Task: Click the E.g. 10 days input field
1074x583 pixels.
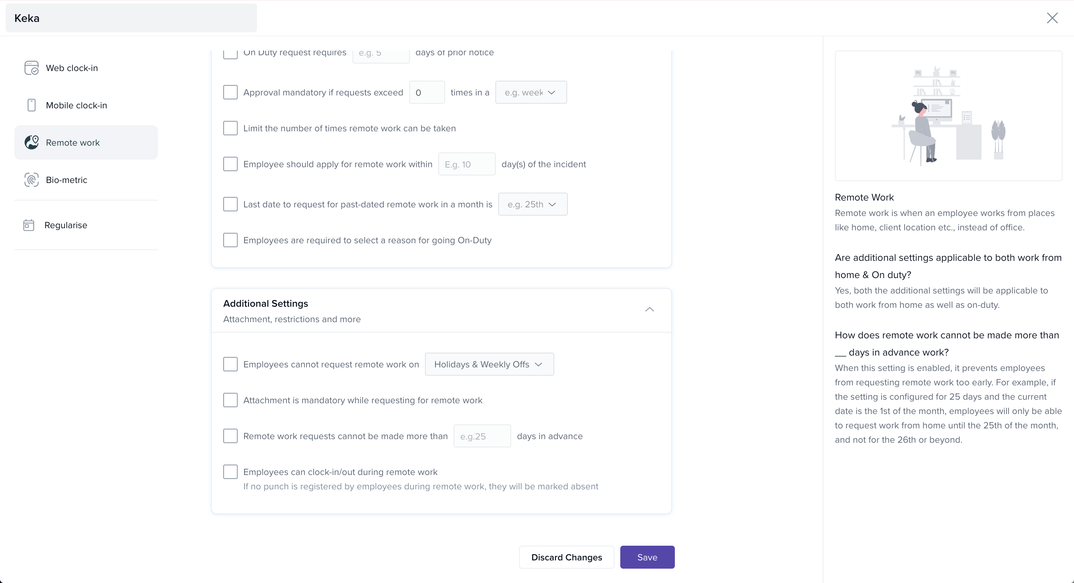Action: click(x=466, y=164)
